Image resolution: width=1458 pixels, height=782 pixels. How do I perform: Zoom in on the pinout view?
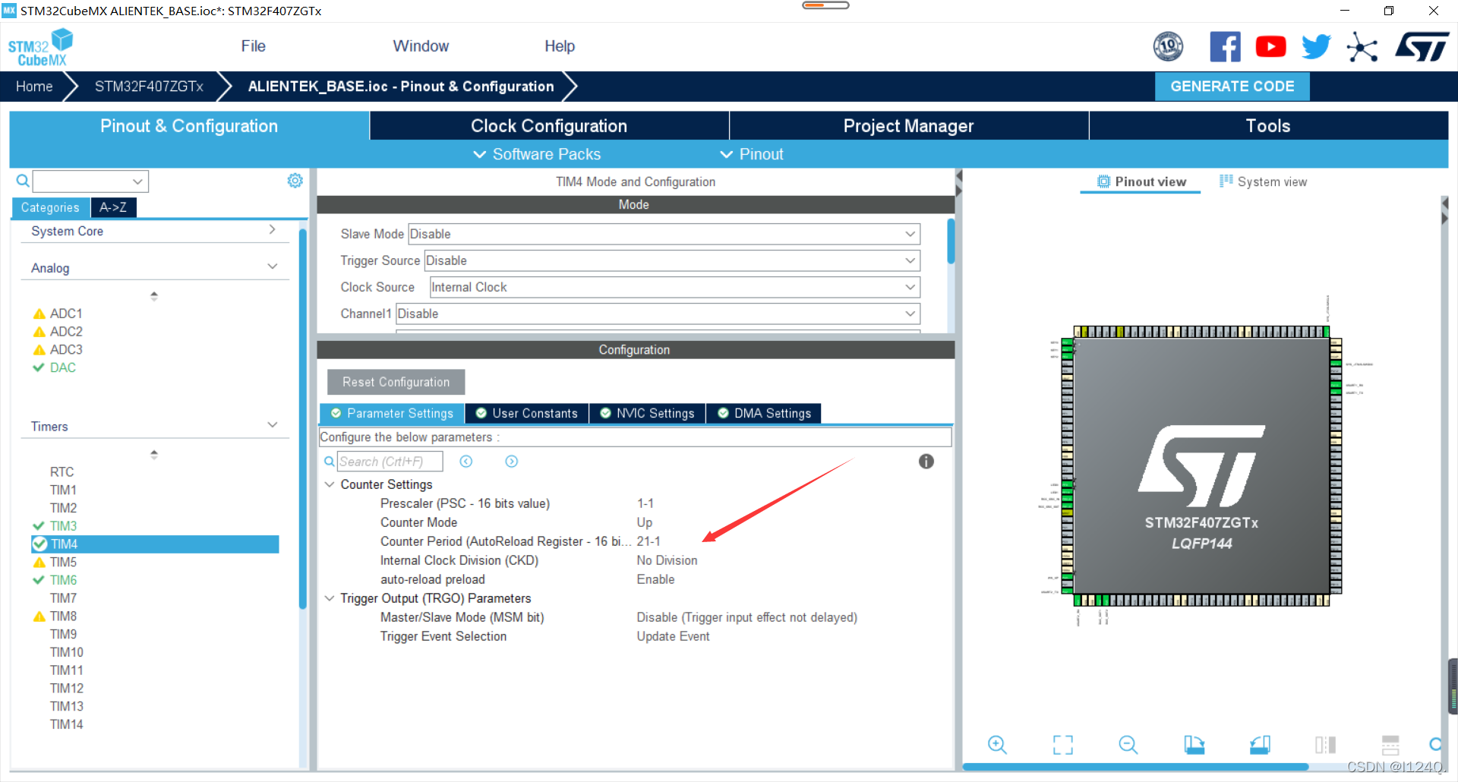point(997,745)
